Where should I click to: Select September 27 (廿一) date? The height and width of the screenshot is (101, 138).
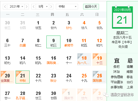7,95
